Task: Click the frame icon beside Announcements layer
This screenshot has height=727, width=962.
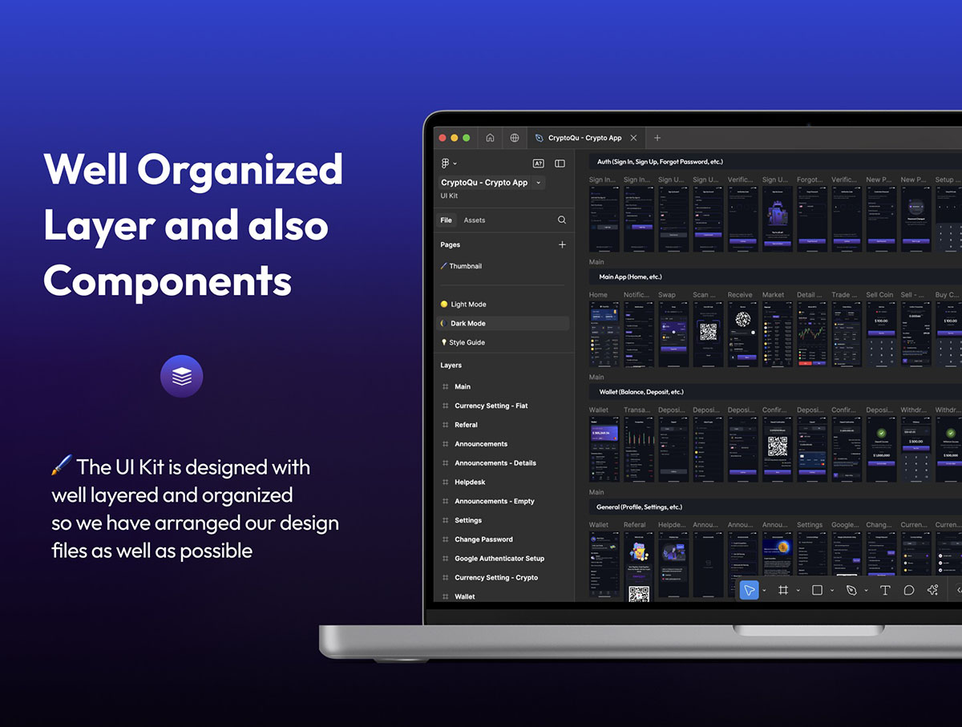Action: coord(446,444)
